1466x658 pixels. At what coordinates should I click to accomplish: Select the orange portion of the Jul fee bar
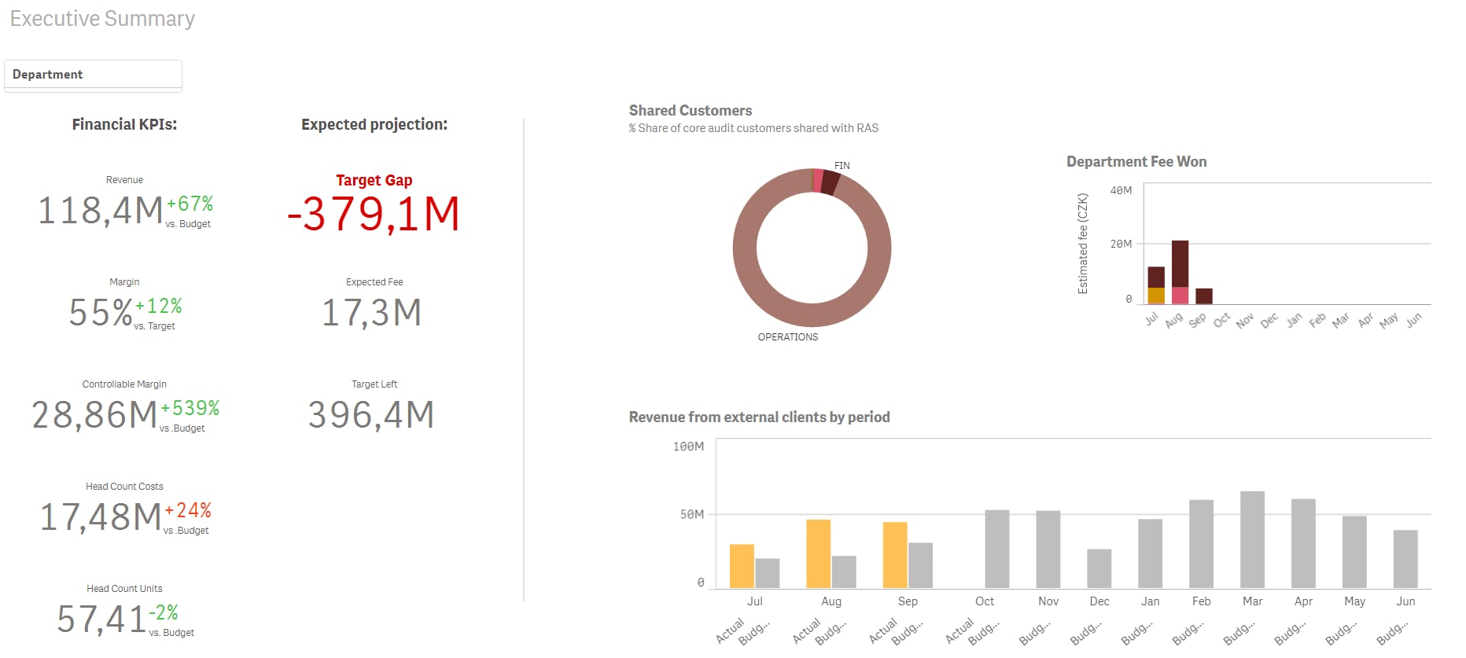click(x=1155, y=296)
